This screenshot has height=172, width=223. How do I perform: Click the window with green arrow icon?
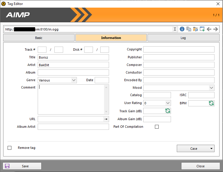click(x=202, y=29)
